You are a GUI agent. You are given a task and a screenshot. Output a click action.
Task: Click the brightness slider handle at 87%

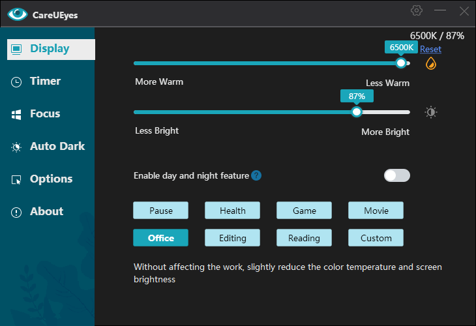click(x=357, y=112)
